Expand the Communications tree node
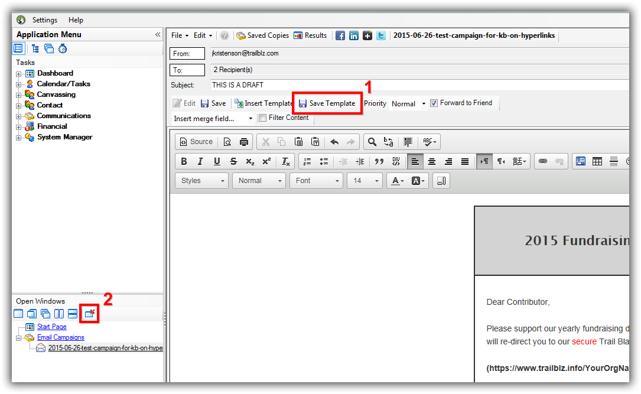Screen dimensions: 641x394 click(x=19, y=116)
